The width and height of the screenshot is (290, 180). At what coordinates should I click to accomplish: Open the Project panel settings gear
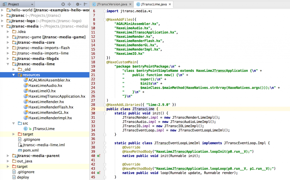click(78, 4)
